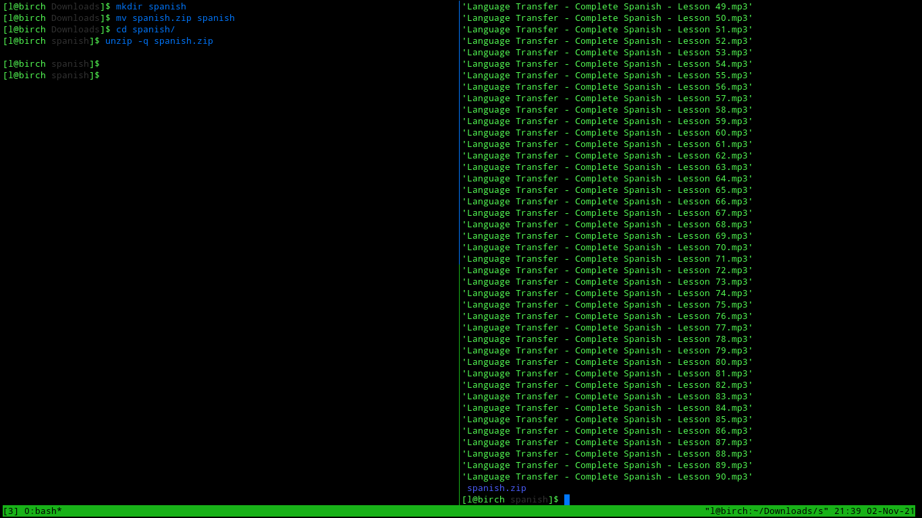Select the Lesson 86.mp3 filename
The image size is (922, 518).
pyautogui.click(x=607, y=431)
